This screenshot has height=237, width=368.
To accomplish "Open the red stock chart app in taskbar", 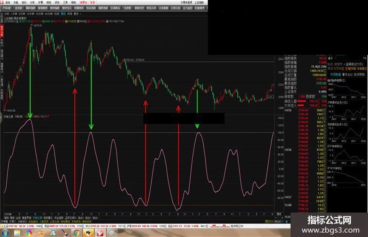I will pyautogui.click(x=100, y=233).
